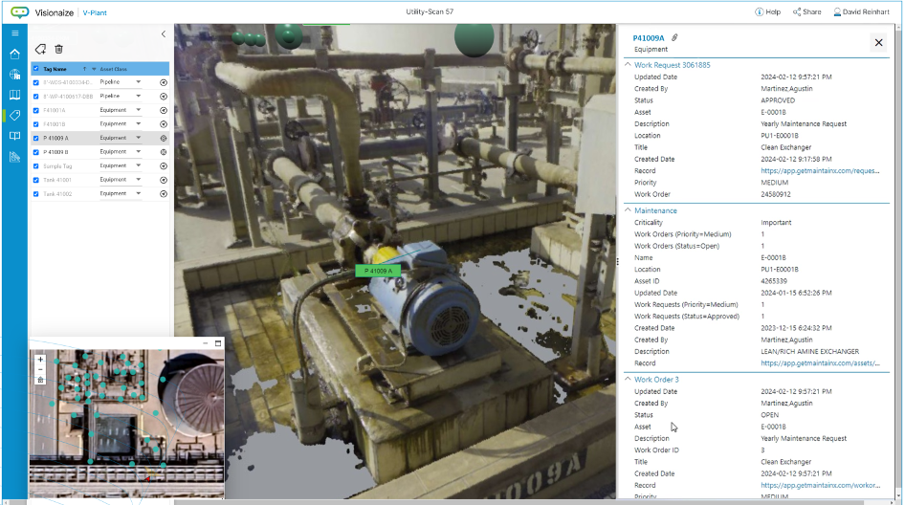Click the add new tag icon
Image resolution: width=905 pixels, height=505 pixels.
point(40,49)
